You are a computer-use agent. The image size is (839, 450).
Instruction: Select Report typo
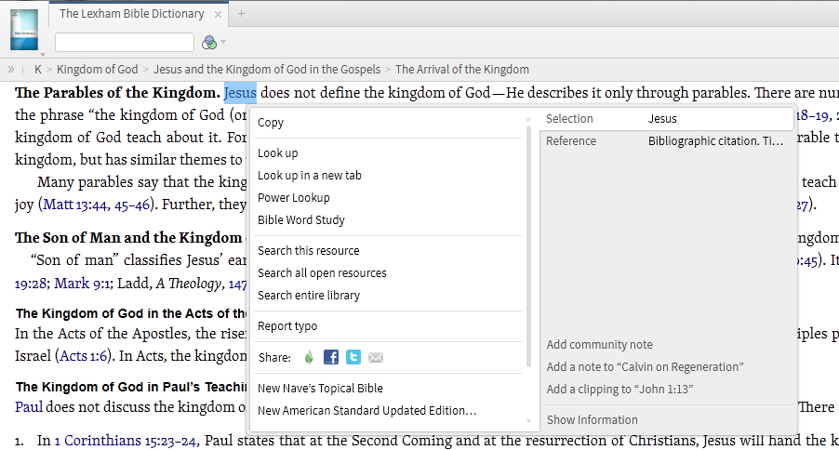pyautogui.click(x=287, y=326)
